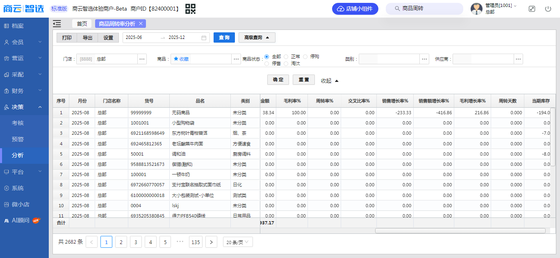Click the ellipsis button next to 供应商 field
This screenshot has width=560, height=258.
pyautogui.click(x=519, y=59)
